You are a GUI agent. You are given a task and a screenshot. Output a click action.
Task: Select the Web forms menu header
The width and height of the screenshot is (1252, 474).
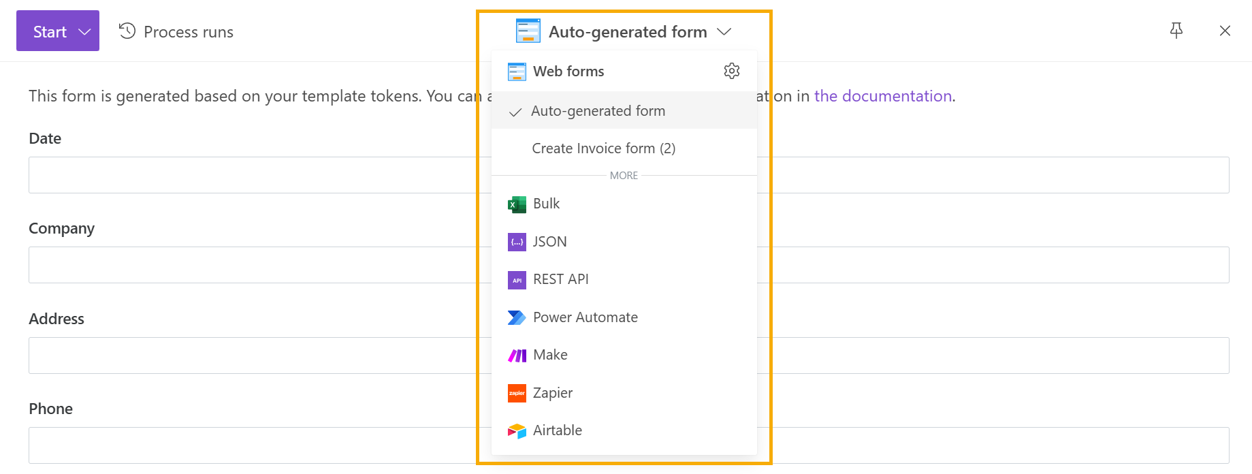(x=624, y=71)
